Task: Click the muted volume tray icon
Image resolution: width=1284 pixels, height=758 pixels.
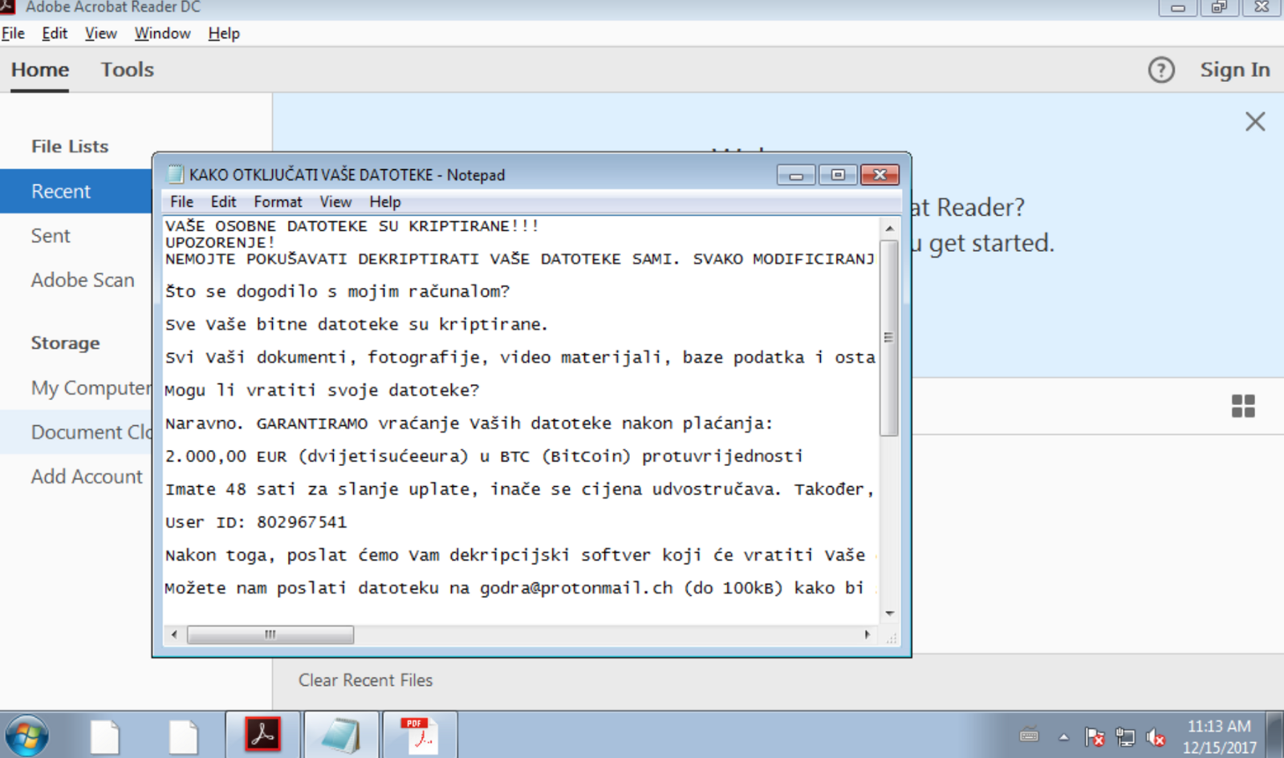Action: 1156,736
